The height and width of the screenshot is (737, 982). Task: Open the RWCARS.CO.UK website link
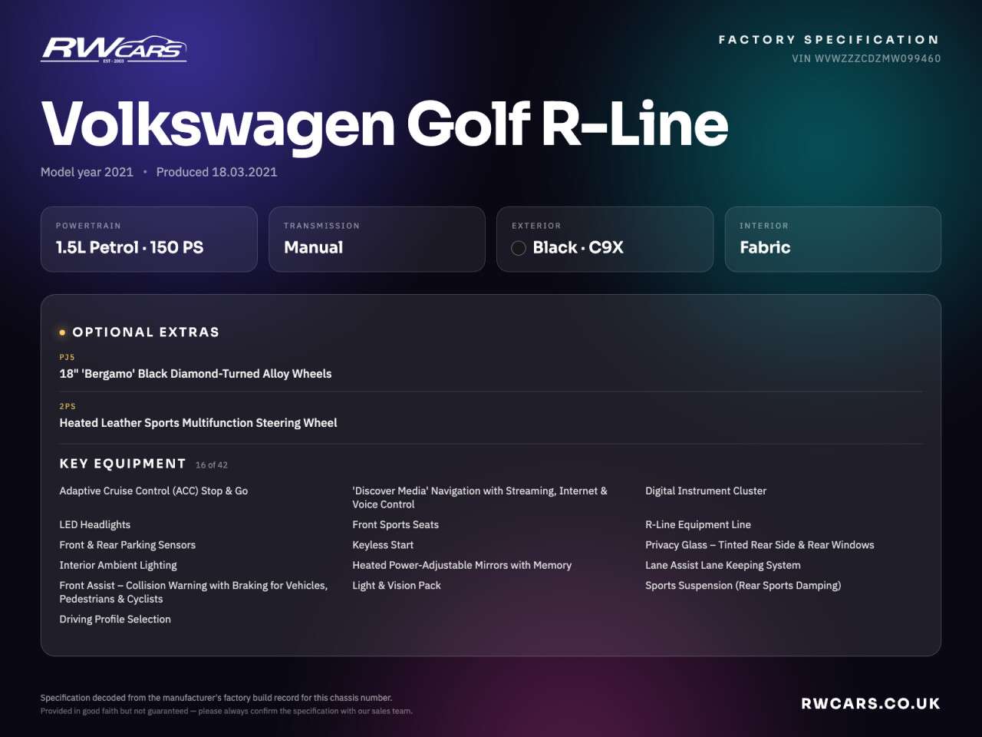click(x=871, y=703)
